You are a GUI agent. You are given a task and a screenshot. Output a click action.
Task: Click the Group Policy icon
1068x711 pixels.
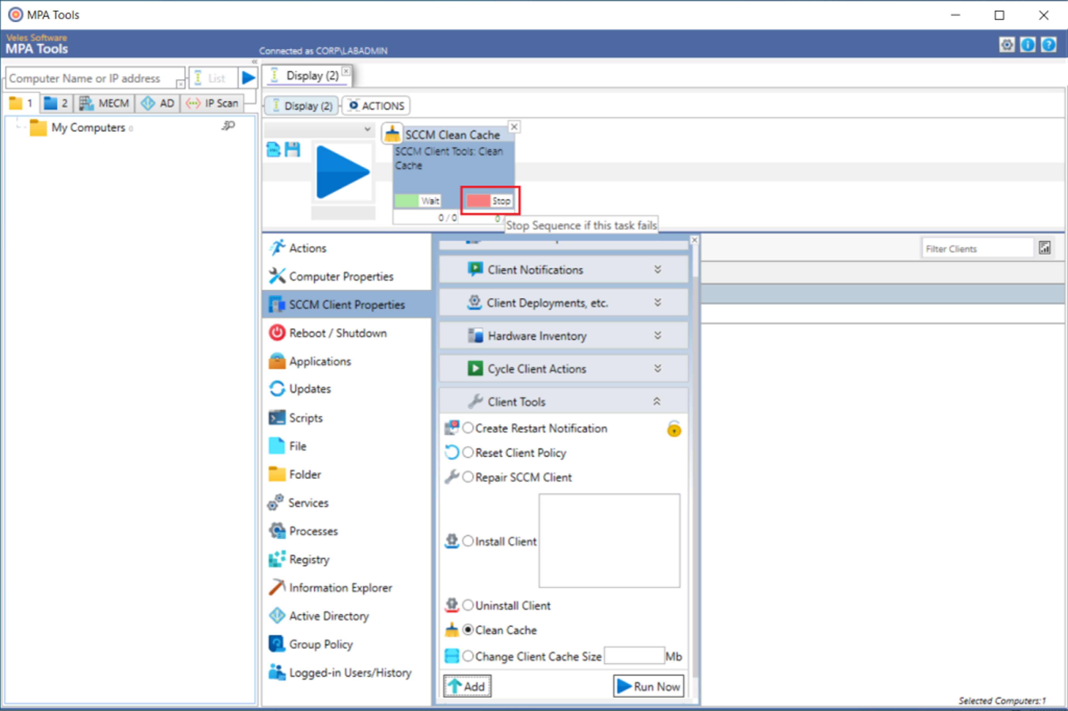coord(277,644)
